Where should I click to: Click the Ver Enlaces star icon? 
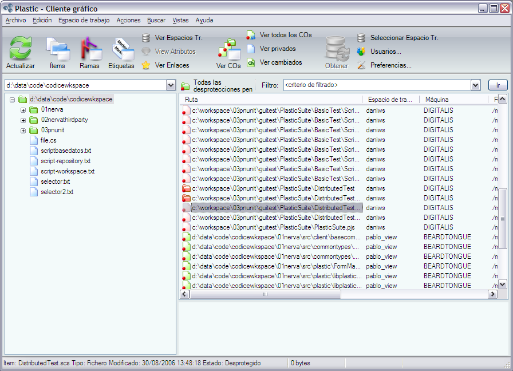pos(146,65)
